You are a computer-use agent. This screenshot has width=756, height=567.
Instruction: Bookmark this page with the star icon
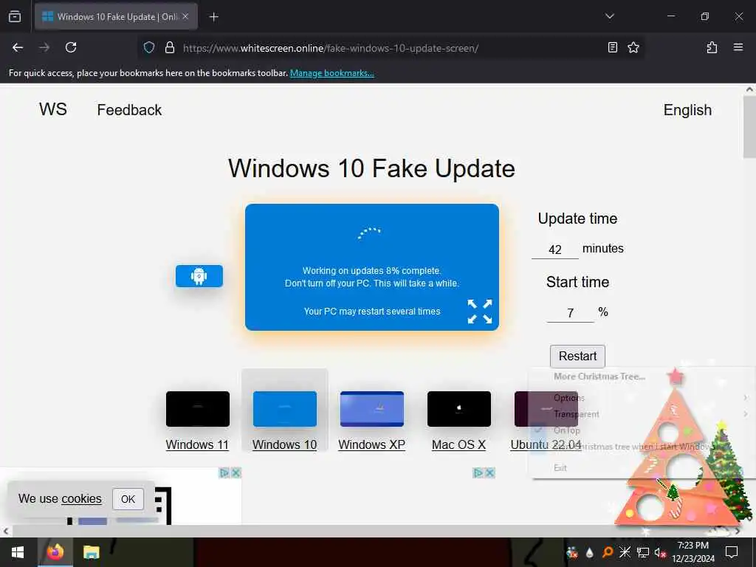coord(633,47)
